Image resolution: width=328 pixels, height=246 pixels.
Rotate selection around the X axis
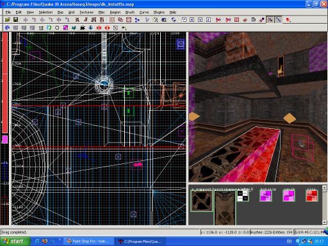tap(34, 20)
